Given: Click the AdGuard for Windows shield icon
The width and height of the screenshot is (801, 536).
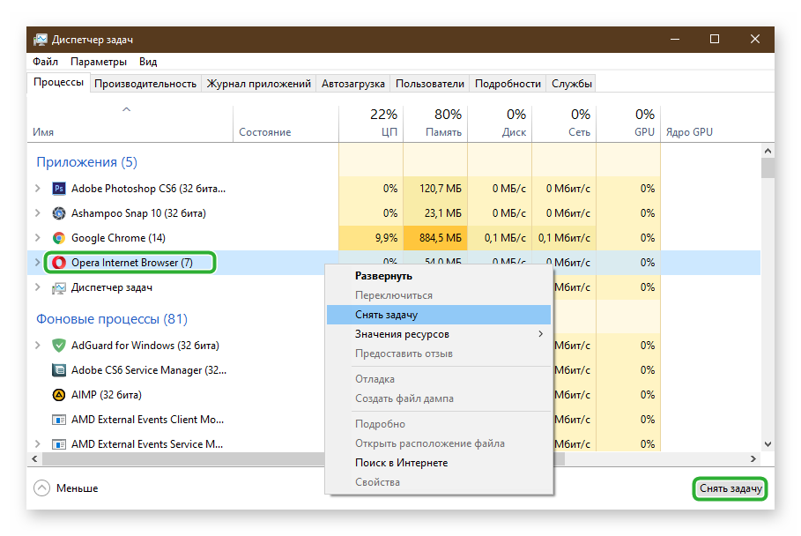Looking at the screenshot, I should (59, 346).
